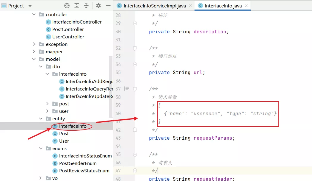This screenshot has height=181, width=312.
Task: Toggle fold marker at line 29
Action: click(x=135, y=23)
